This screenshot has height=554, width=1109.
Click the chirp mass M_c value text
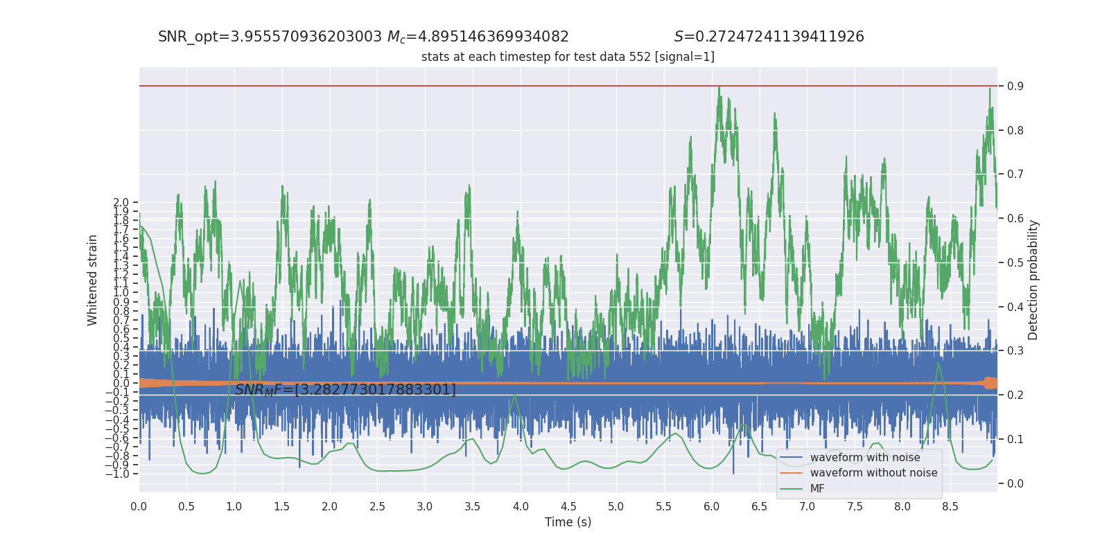pyautogui.click(x=478, y=37)
